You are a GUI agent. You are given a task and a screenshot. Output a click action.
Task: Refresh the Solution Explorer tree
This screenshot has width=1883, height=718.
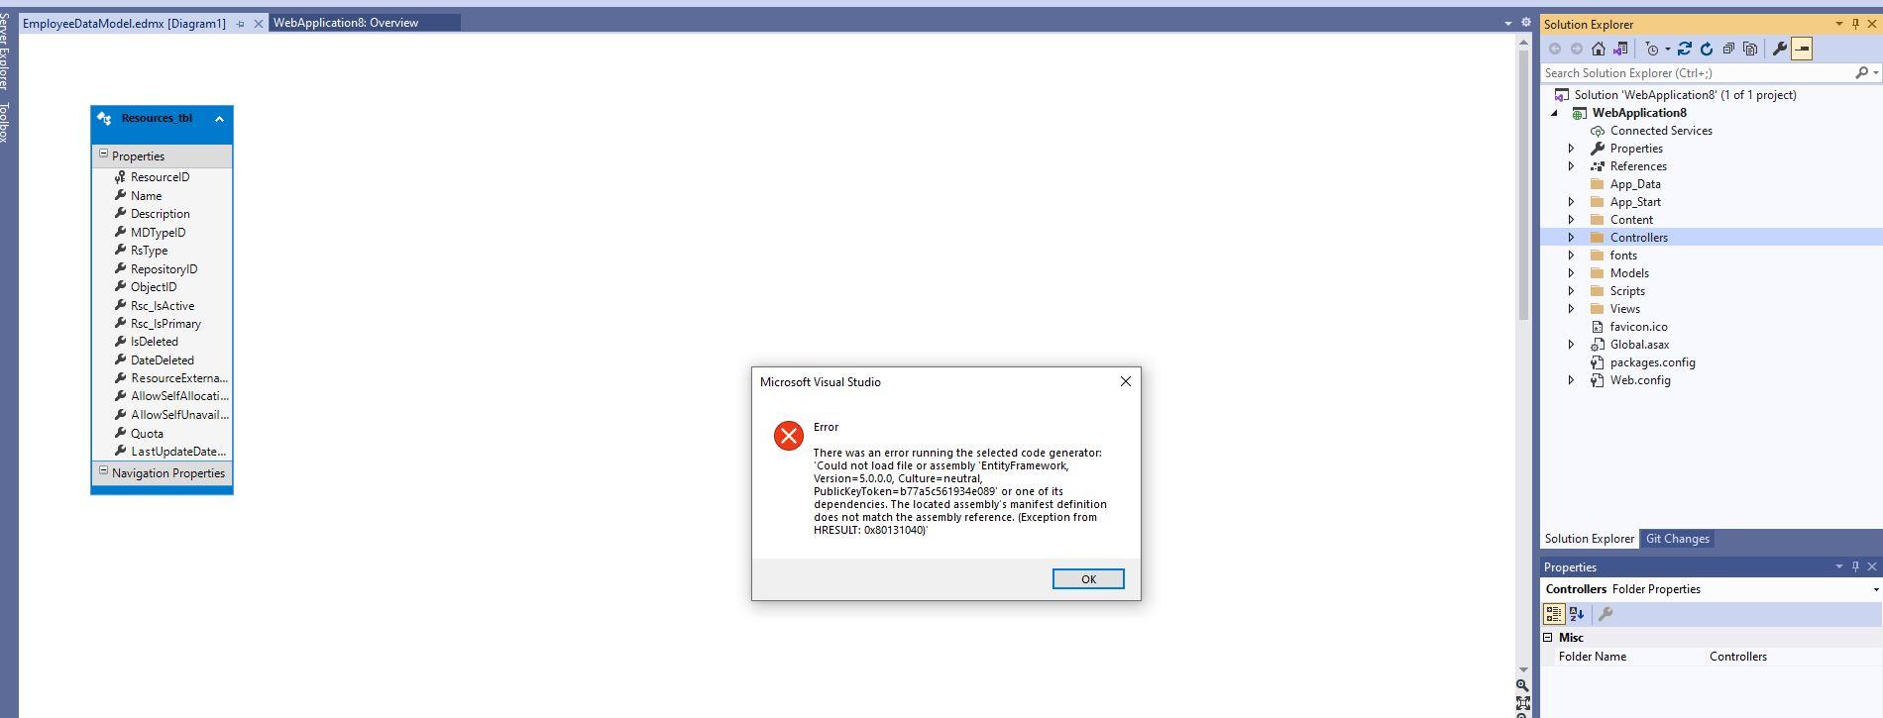1707,49
